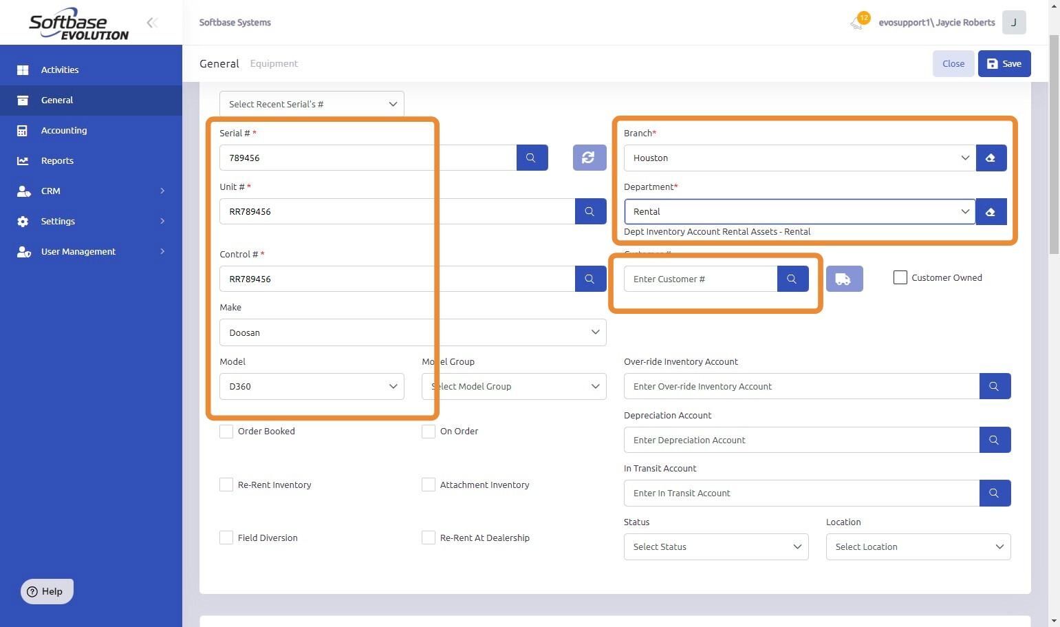
Task: Open the Help button
Action: (47, 591)
